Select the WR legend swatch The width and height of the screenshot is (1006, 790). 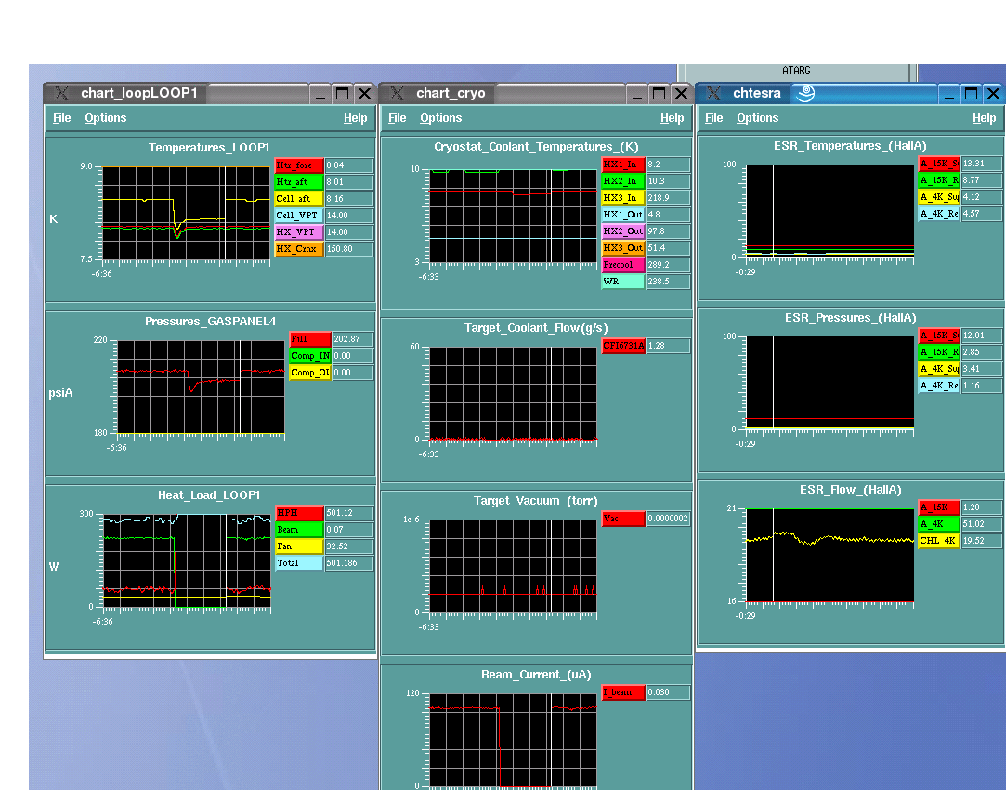[x=623, y=282]
